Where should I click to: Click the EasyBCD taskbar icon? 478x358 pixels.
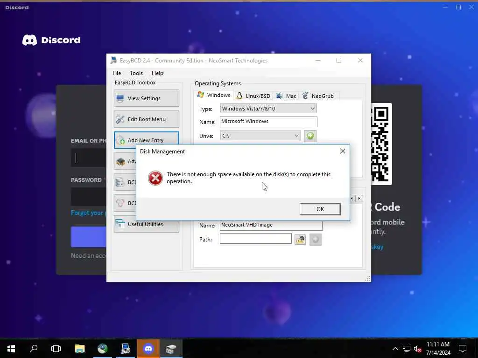pyautogui.click(x=125, y=349)
